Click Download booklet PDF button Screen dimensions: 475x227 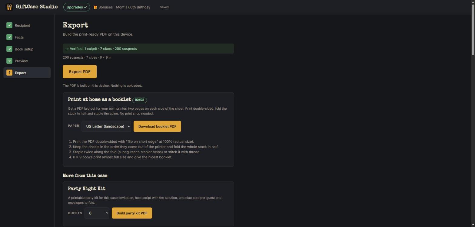(157, 126)
